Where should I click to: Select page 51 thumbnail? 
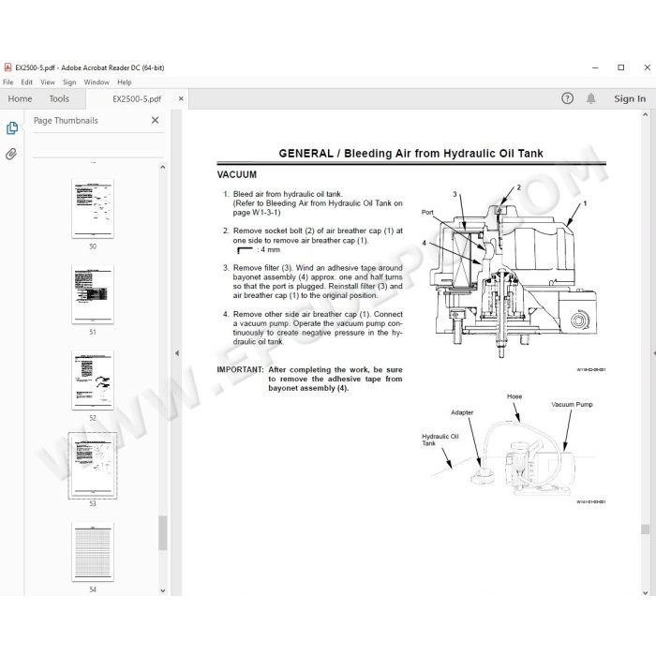tap(93, 294)
